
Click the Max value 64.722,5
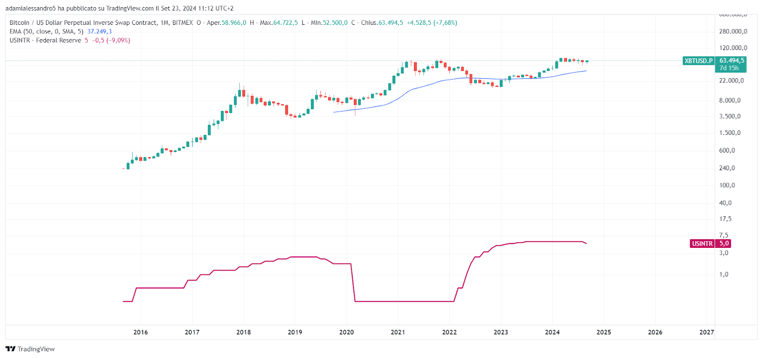click(x=285, y=23)
